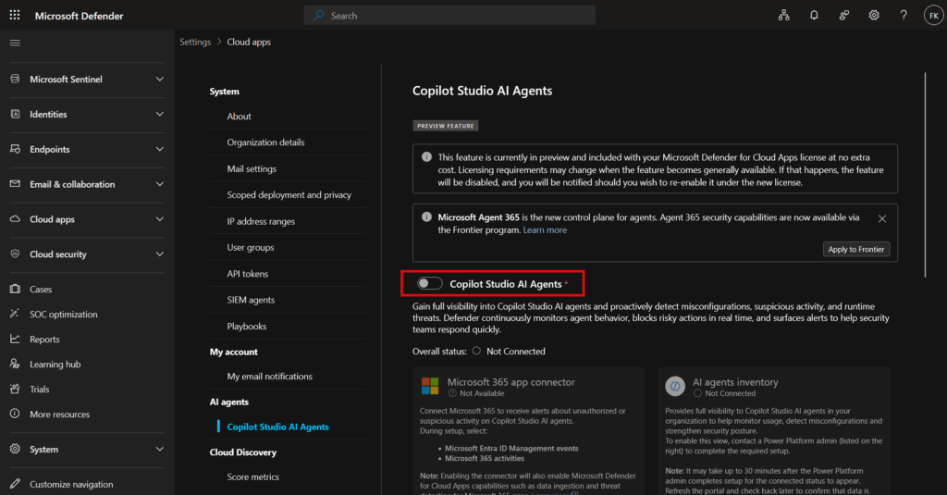Click the Trials gift icon

click(15, 390)
